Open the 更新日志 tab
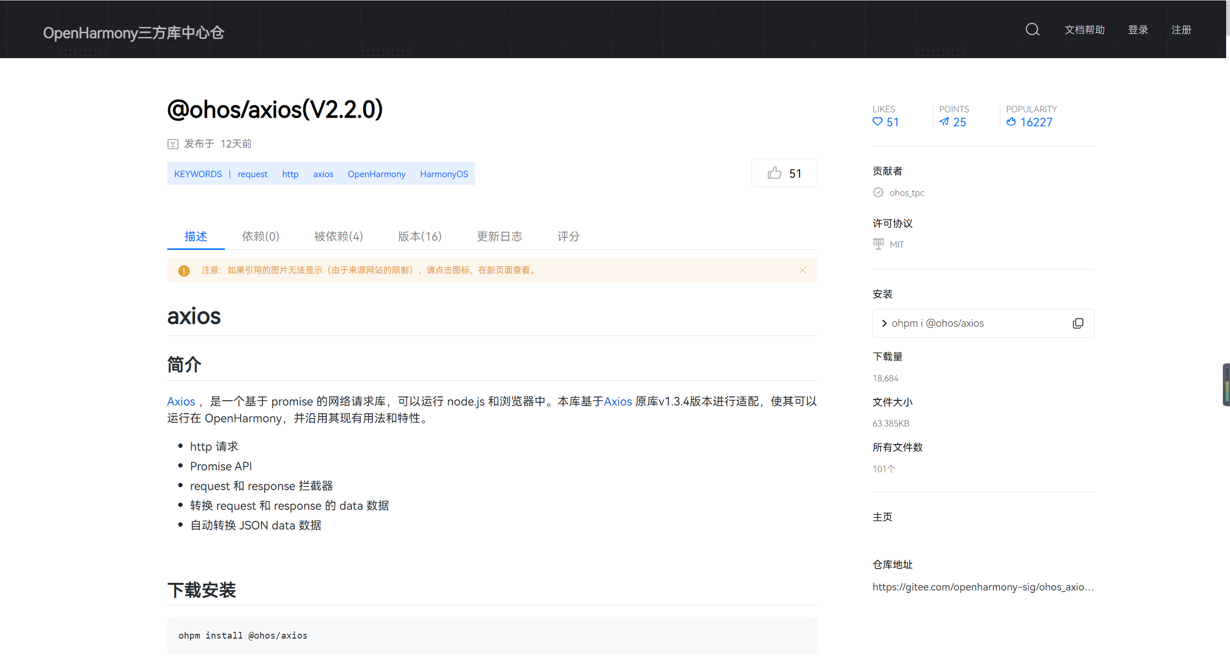The width and height of the screenshot is (1230, 666). pyautogui.click(x=499, y=236)
